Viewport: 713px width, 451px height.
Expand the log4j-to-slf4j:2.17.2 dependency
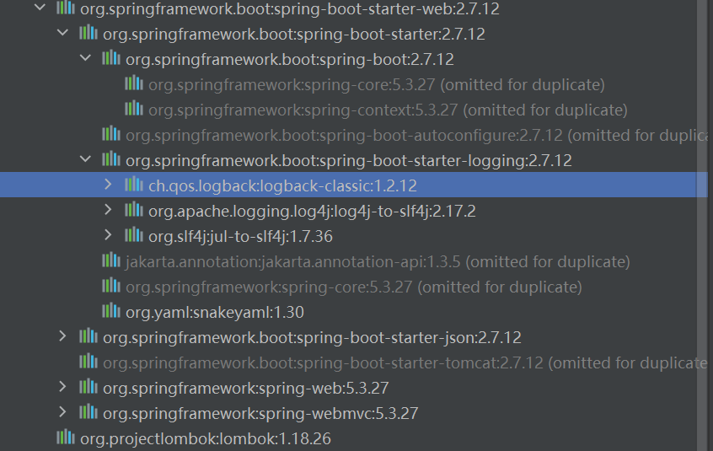pyautogui.click(x=108, y=210)
